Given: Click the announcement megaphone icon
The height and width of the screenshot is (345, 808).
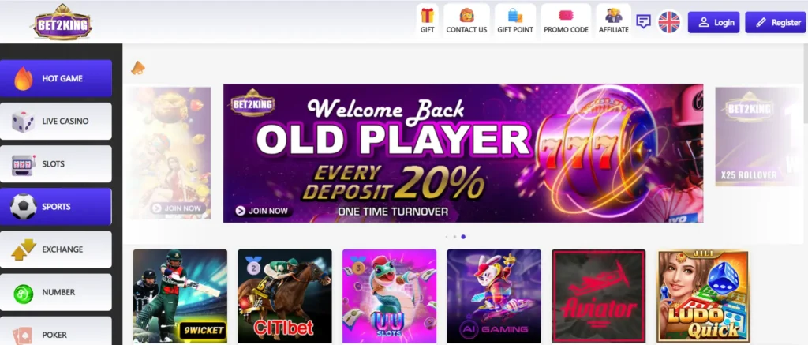Looking at the screenshot, I should tap(137, 68).
